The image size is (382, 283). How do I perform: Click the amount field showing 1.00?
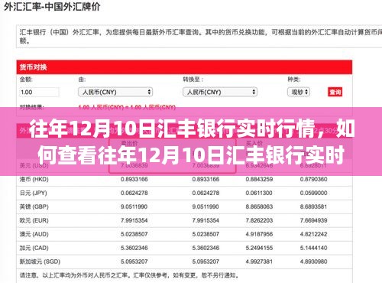coord(39,92)
